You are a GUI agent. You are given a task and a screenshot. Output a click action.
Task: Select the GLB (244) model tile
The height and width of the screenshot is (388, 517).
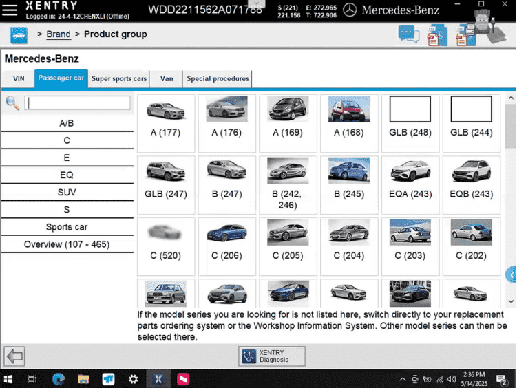click(471, 124)
